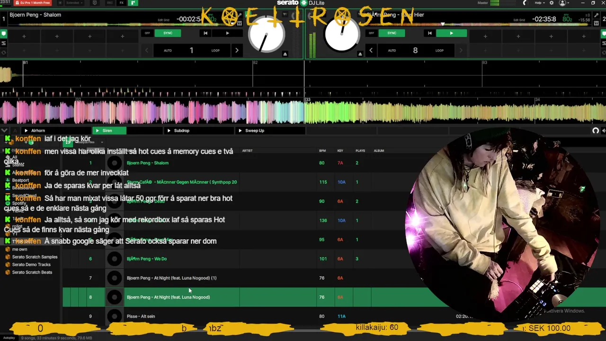
Task: Open the wrench tool on right deck
Action: [x=596, y=16]
